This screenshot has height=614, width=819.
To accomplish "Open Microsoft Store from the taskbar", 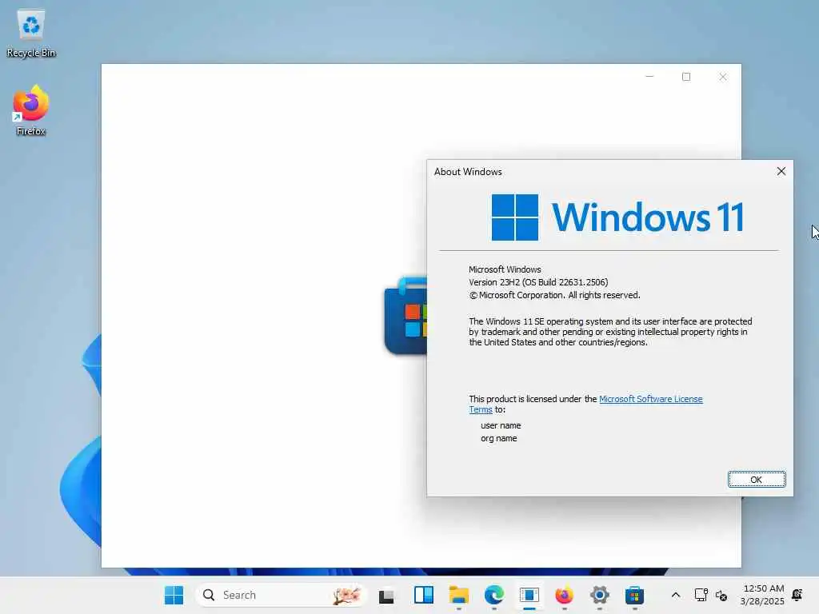I will pos(634,595).
